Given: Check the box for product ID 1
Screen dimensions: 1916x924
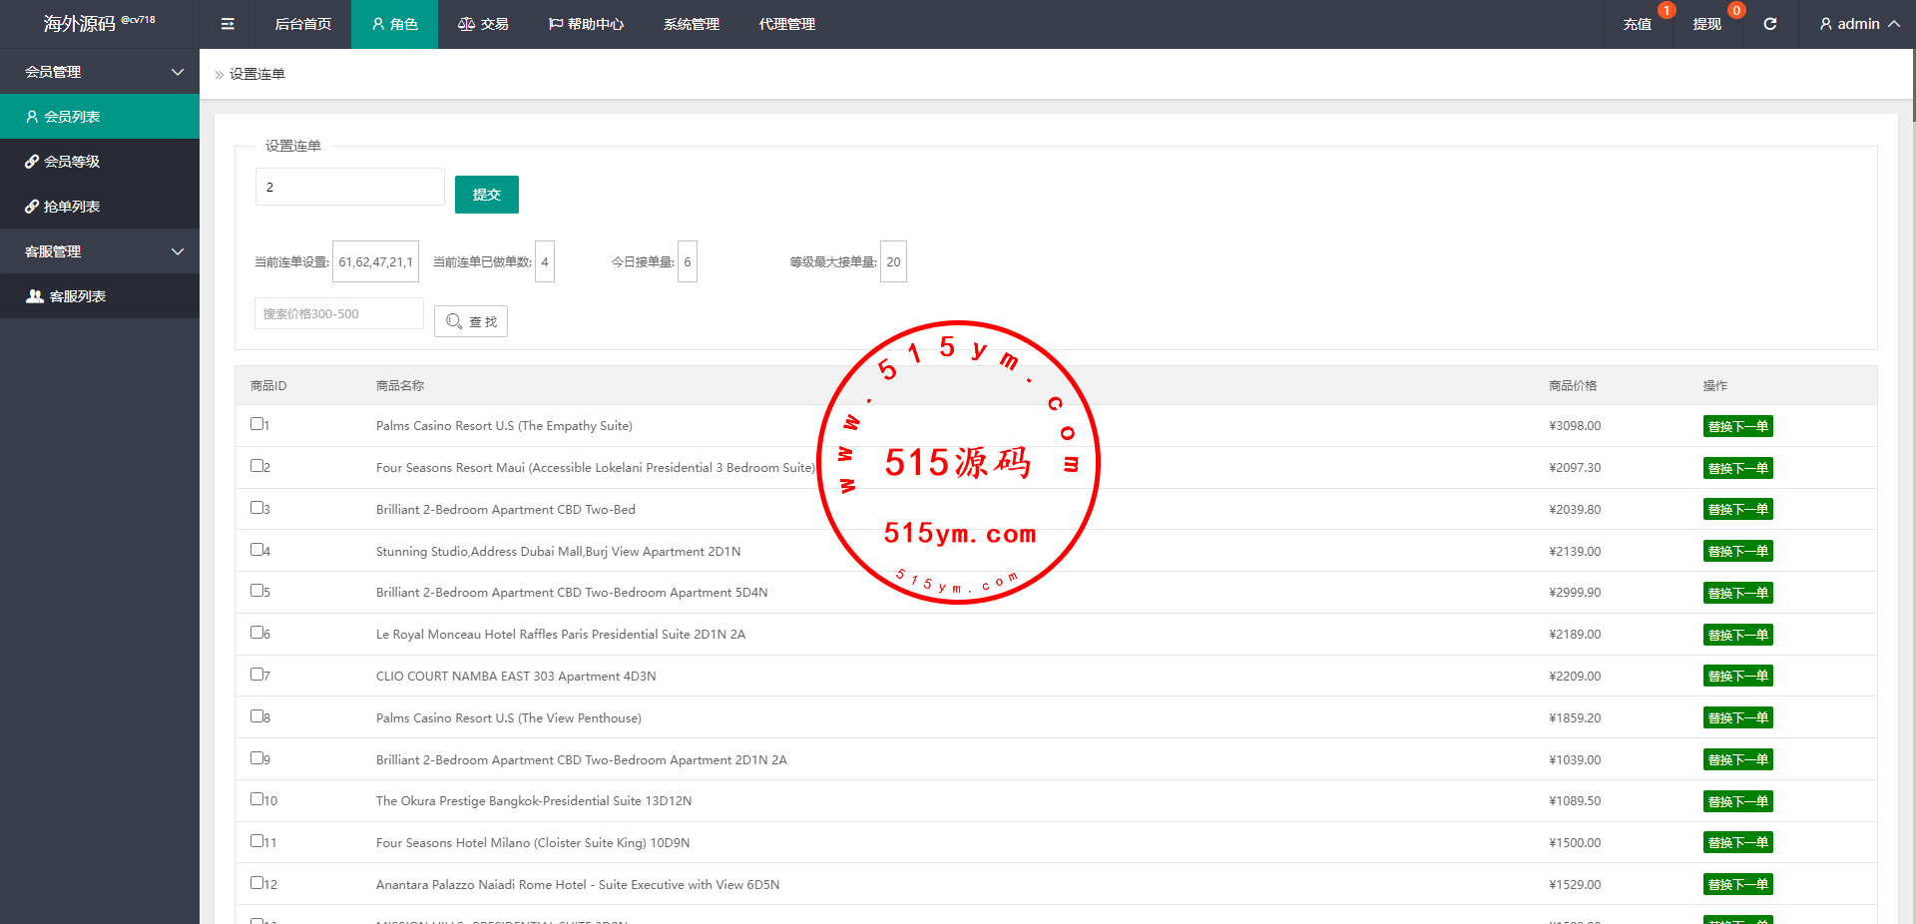Looking at the screenshot, I should coord(256,424).
